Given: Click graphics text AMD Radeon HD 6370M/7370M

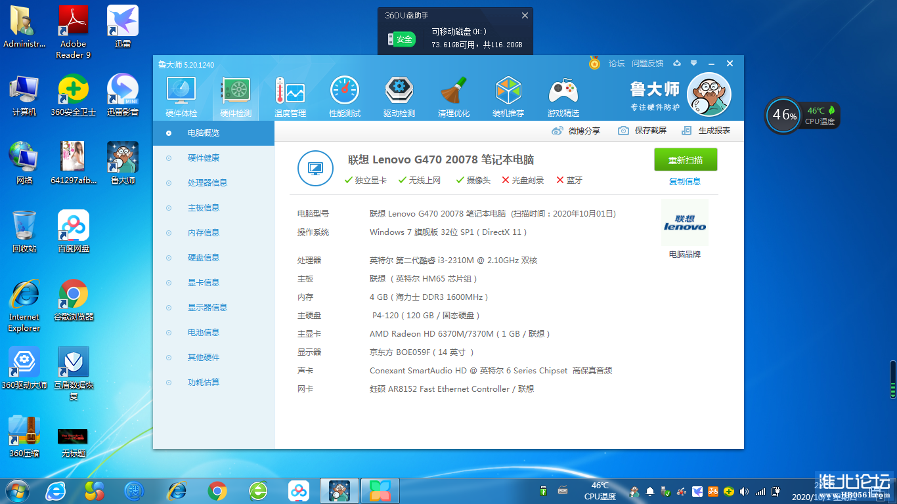Looking at the screenshot, I should pyautogui.click(x=431, y=334).
